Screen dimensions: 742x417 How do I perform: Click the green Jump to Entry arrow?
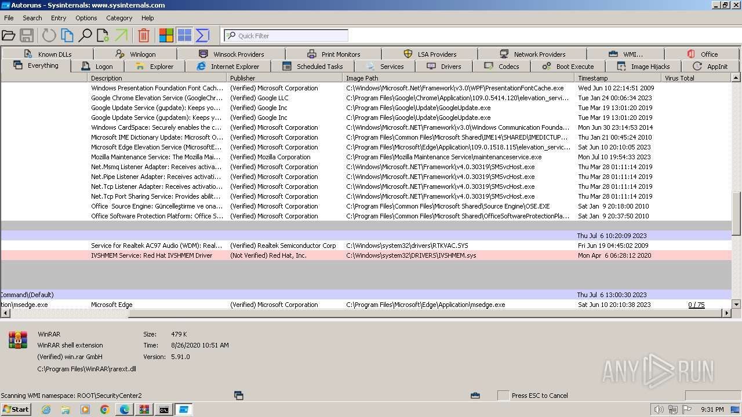pos(121,35)
